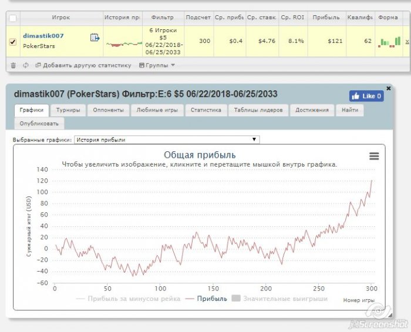Open the Опубликовать tab
The height and width of the screenshot is (332, 411).
point(39,124)
